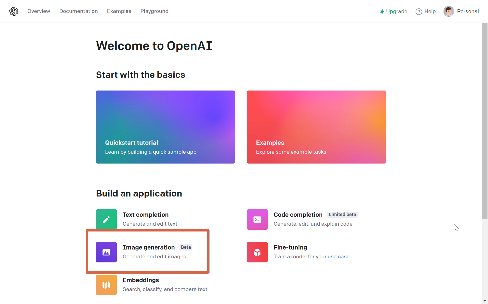The width and height of the screenshot is (488, 304).
Task: Click the orange Embeddings icon
Action: [106, 285]
